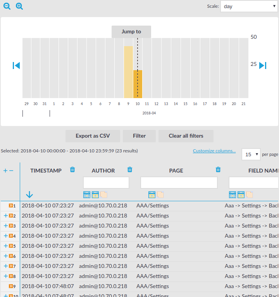This screenshot has width=279, height=297.
Task: Jump to the last timeline period
Action: click(x=263, y=66)
